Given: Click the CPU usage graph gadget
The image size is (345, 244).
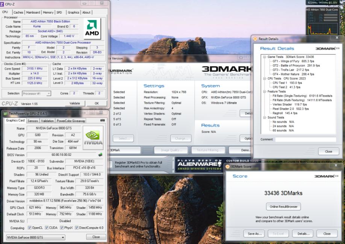Looking at the screenshot, I should click(x=322, y=29).
